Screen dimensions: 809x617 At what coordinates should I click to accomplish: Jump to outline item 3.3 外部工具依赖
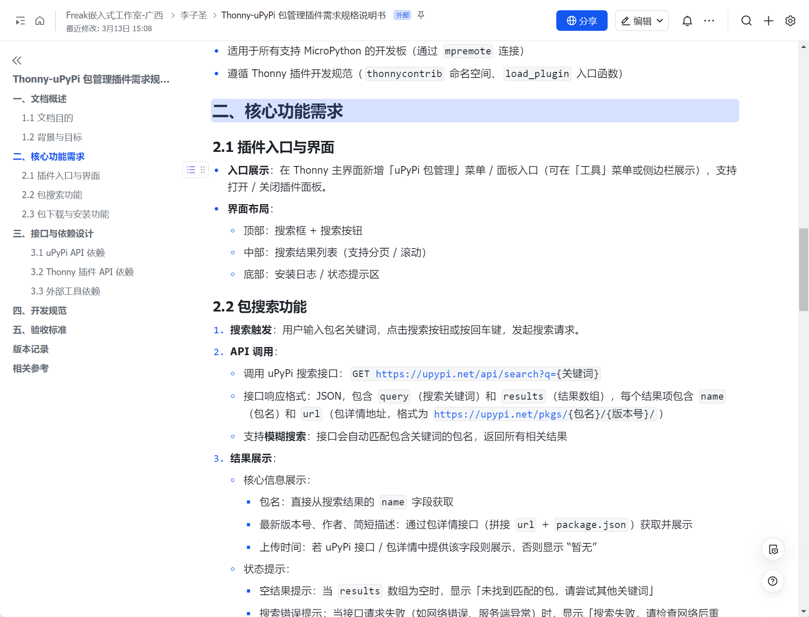click(65, 291)
